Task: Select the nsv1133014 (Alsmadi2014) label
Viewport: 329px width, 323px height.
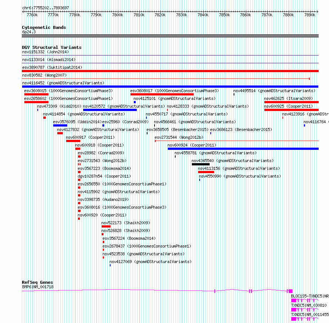Action: [x=49, y=60]
